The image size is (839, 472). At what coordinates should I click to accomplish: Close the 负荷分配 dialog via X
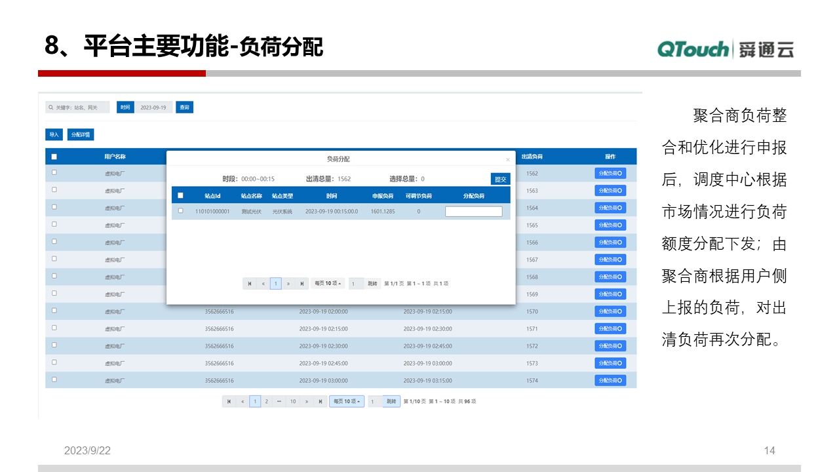pos(507,159)
